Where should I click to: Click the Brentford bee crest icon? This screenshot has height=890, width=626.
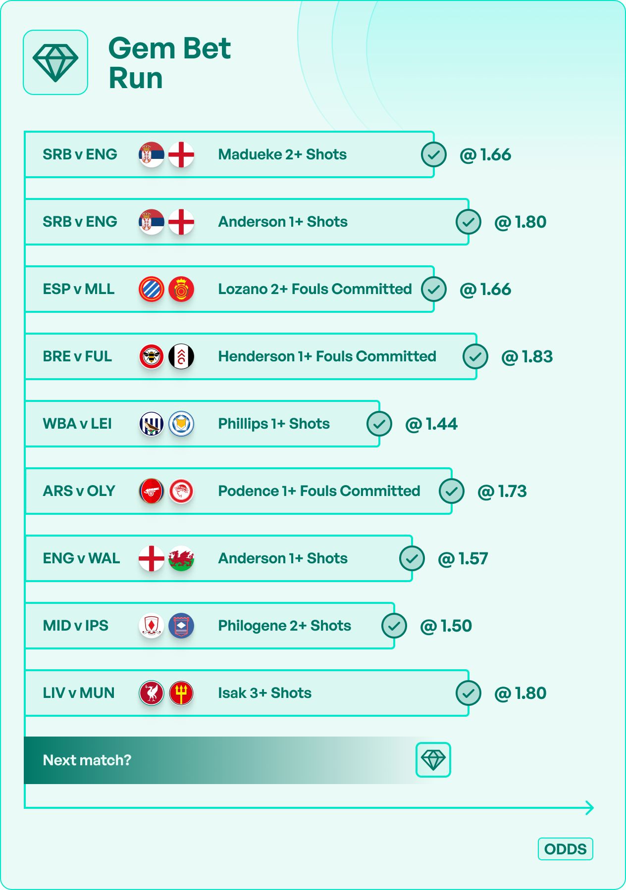[151, 356]
